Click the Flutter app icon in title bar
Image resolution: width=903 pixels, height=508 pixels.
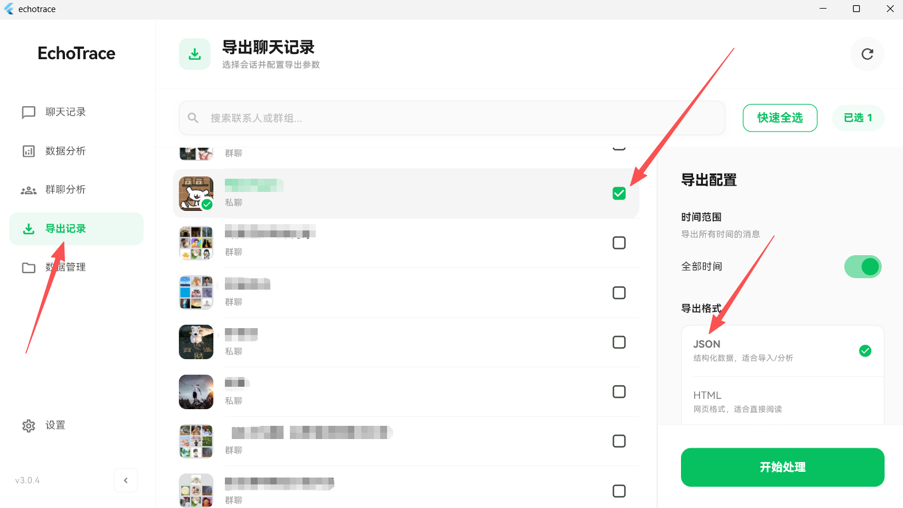9,9
